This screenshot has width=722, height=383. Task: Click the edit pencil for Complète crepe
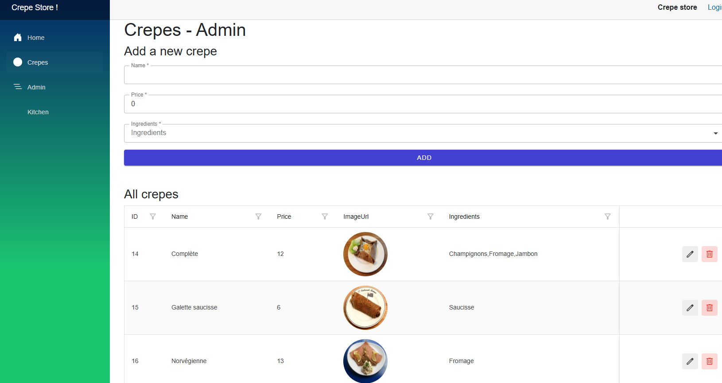coord(690,254)
